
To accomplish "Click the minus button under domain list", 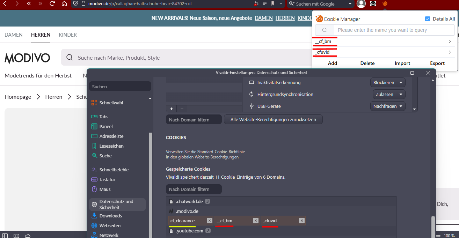I will click(x=182, y=109).
